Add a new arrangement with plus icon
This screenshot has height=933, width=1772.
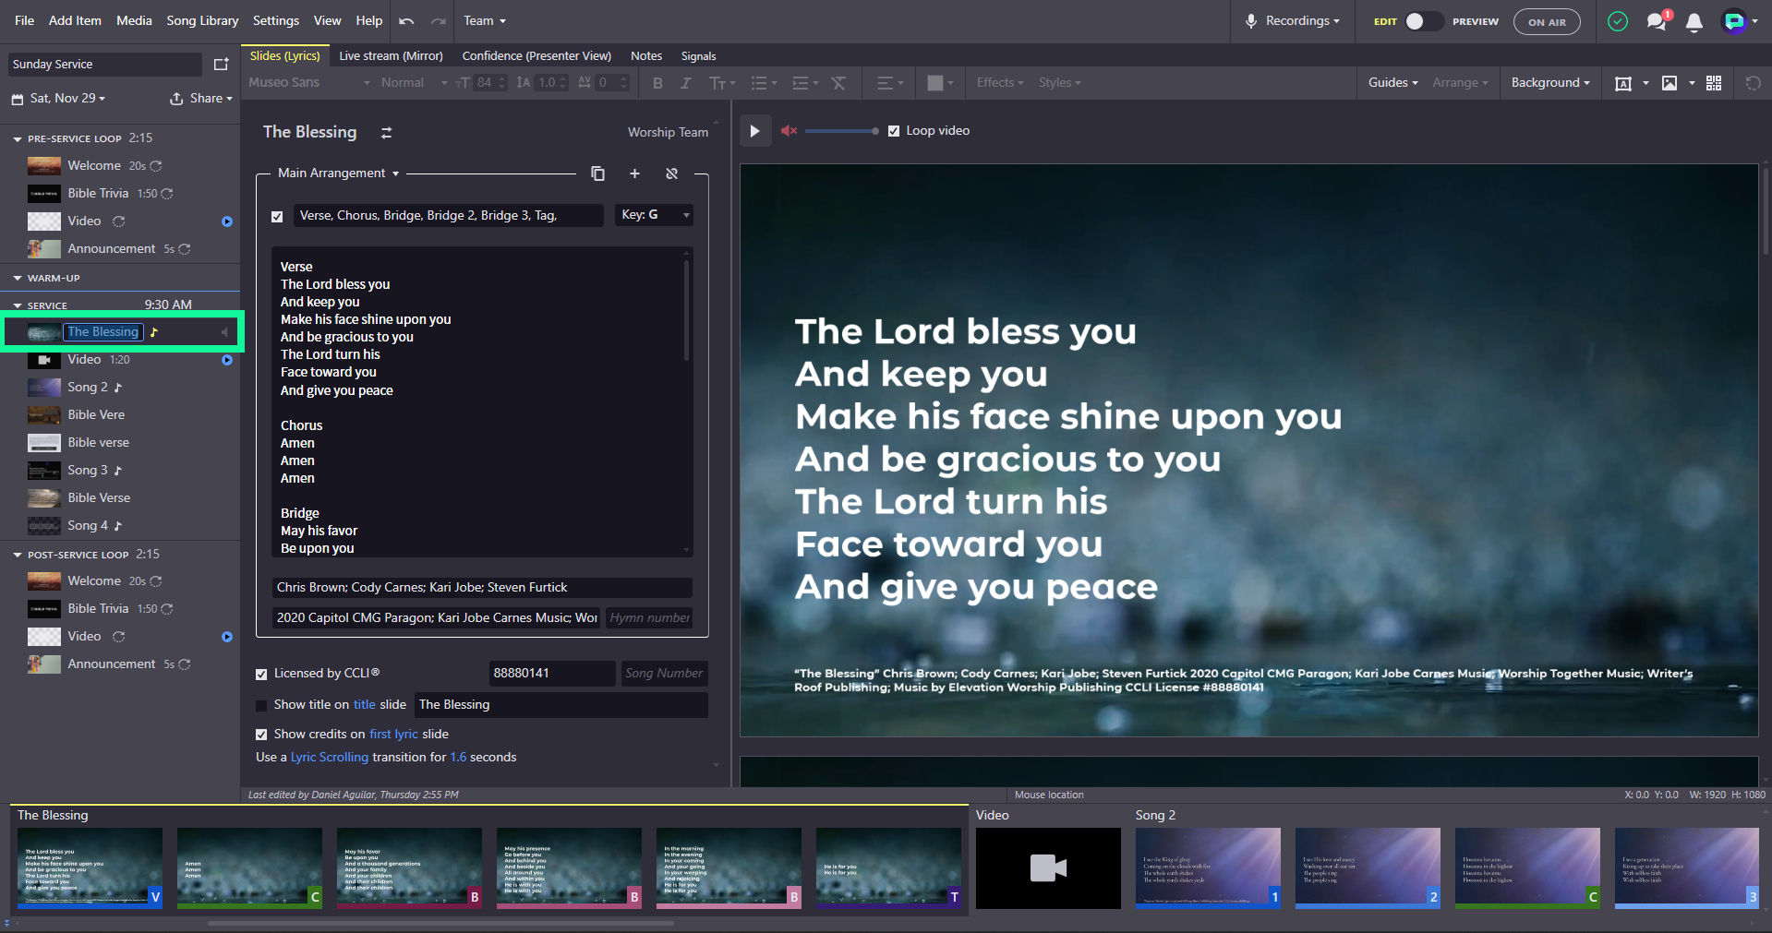tap(634, 173)
